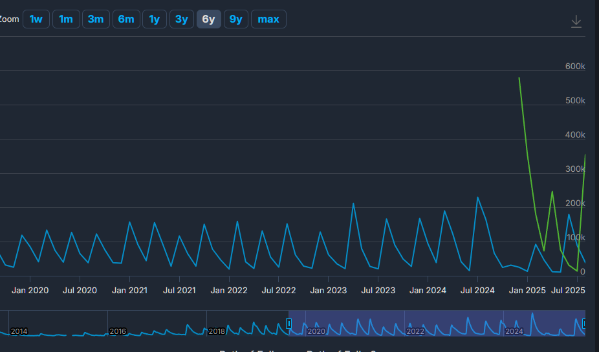599x352 pixels.
Task: Click the Jul 2024 axis label
Action: (477, 291)
